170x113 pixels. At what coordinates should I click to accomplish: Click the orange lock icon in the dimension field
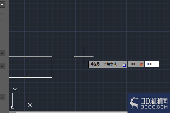(141, 64)
